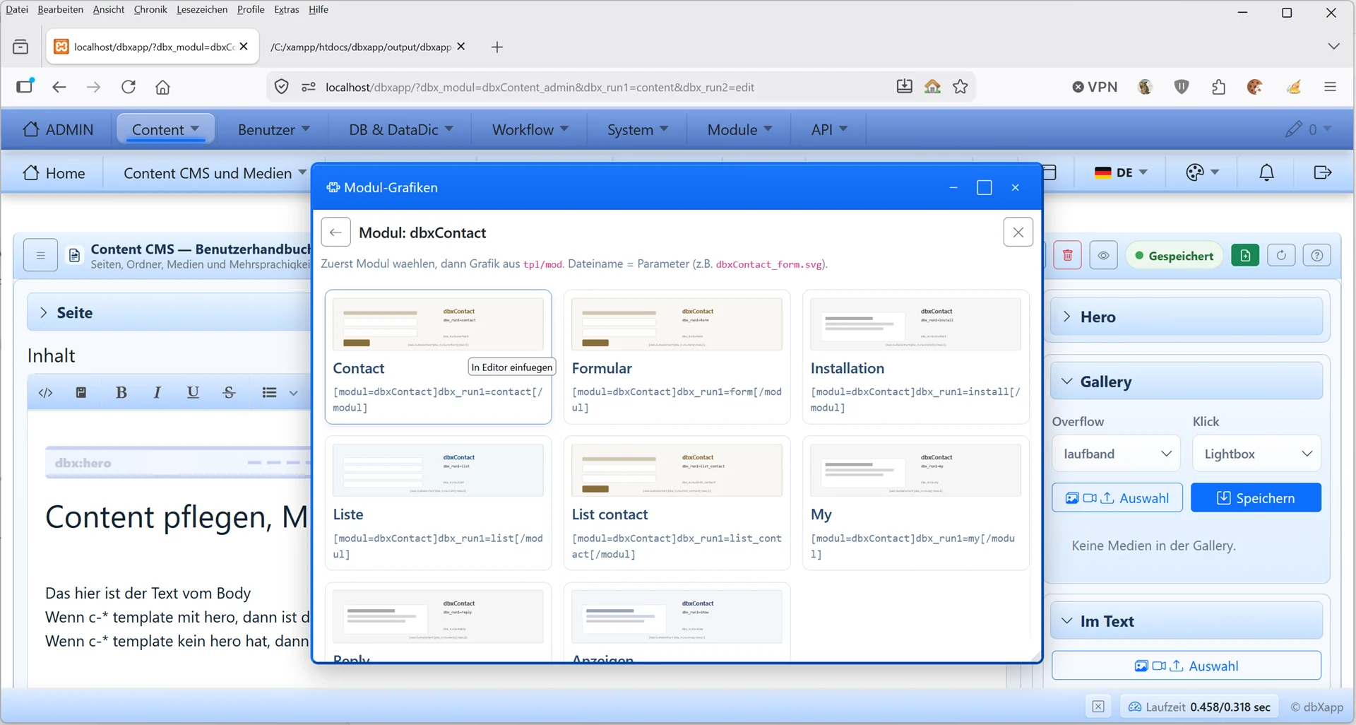
Task: Click the green save document icon
Action: (1245, 256)
